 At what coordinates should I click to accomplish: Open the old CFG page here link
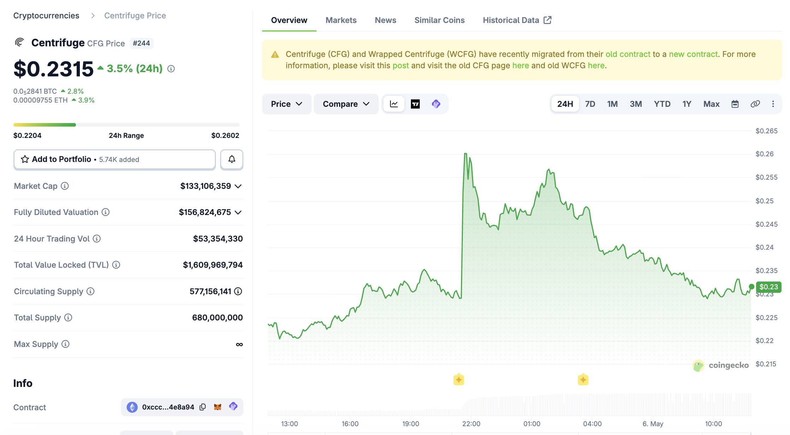click(x=521, y=65)
